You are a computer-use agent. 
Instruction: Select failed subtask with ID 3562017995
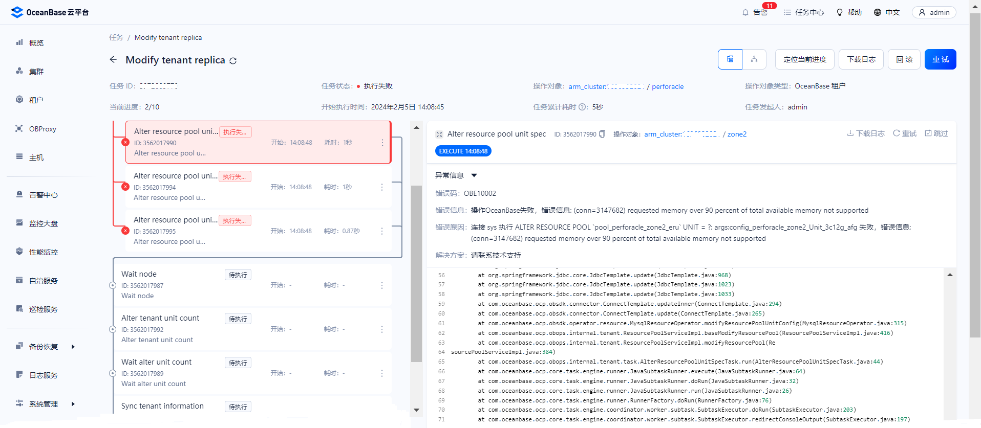(x=259, y=231)
